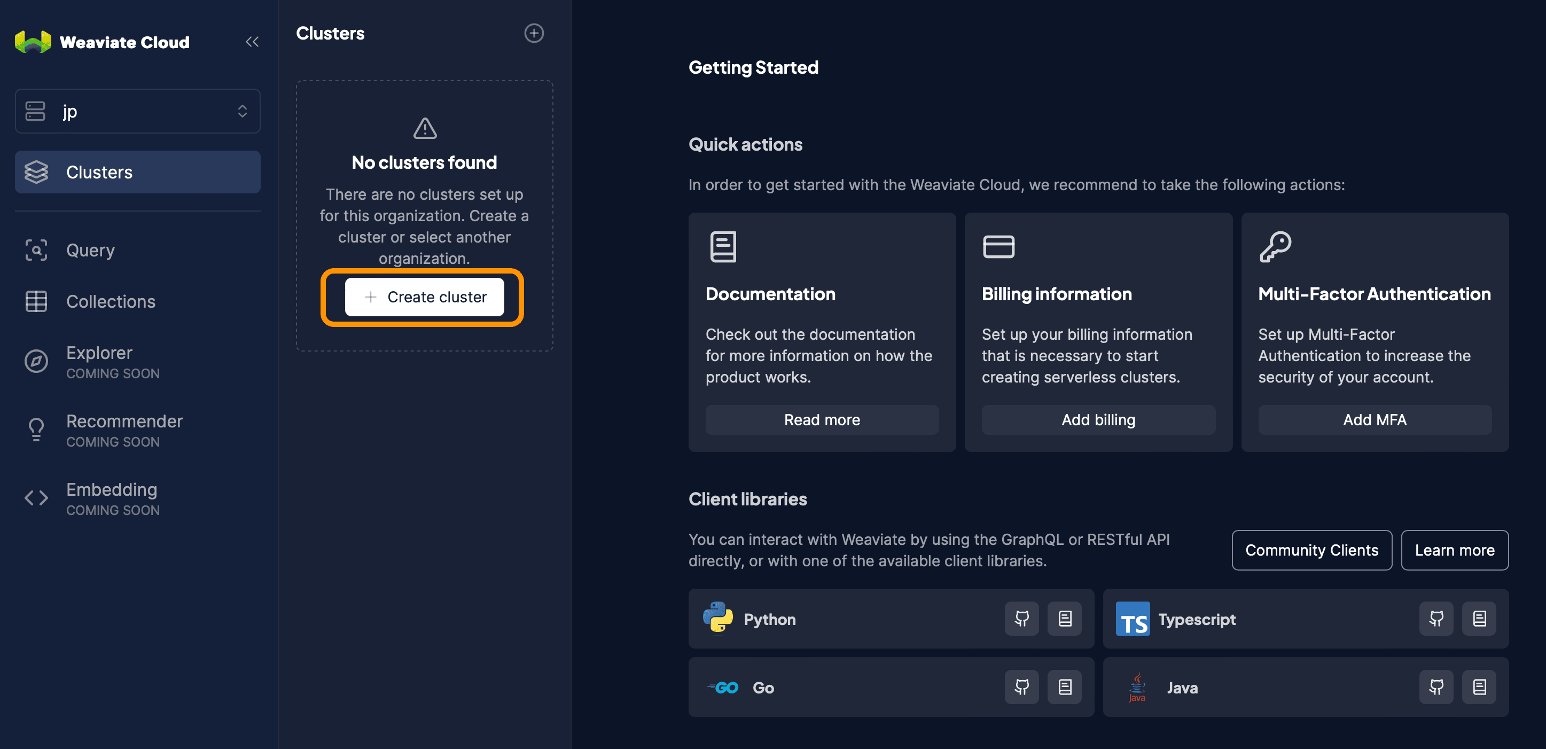Add a cluster via plus circle icon
This screenshot has width=1546, height=749.
tap(534, 33)
